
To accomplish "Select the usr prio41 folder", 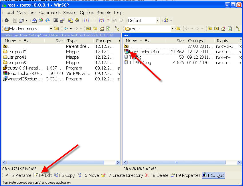I will 15,57.
